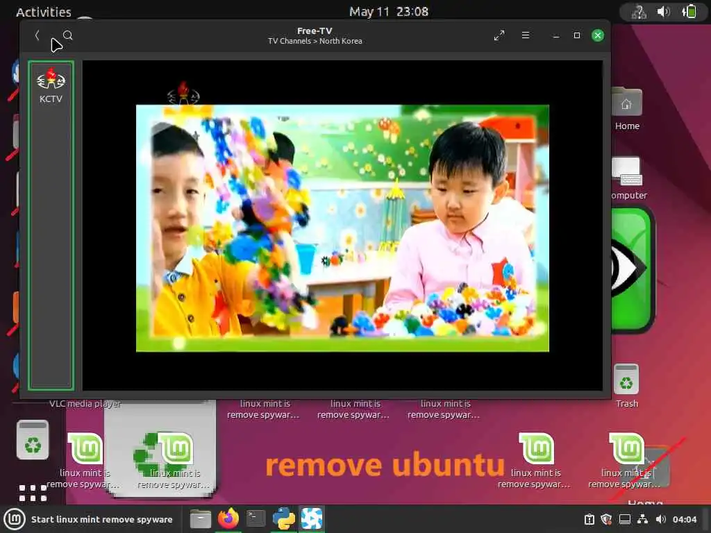
Task: Click the green eye desktop icon
Action: pyautogui.click(x=632, y=269)
